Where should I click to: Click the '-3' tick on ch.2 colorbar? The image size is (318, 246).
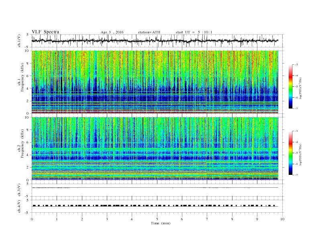pos(296,131)
